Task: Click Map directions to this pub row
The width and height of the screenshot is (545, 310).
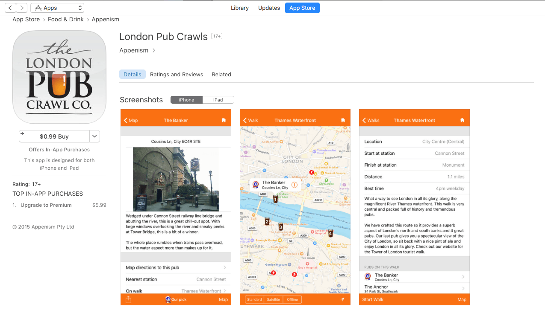Action: (x=176, y=268)
